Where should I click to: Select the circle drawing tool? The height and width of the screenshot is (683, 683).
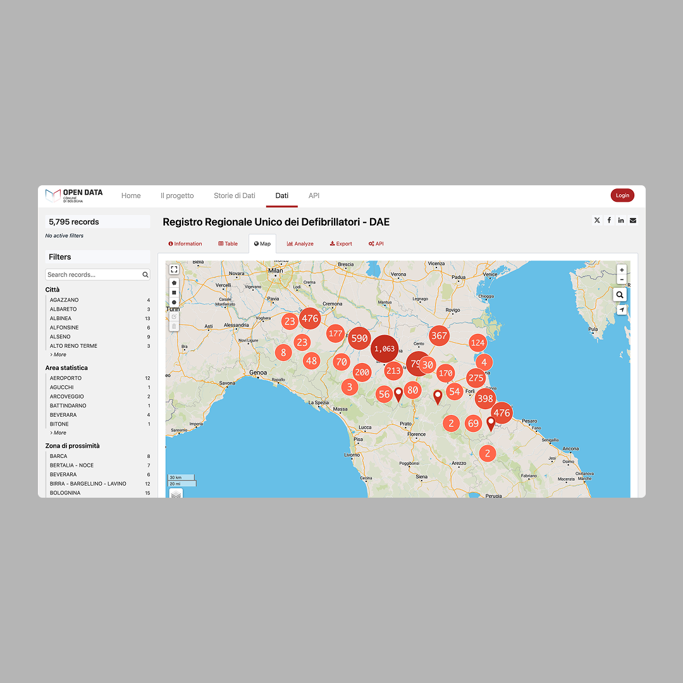coord(174,302)
